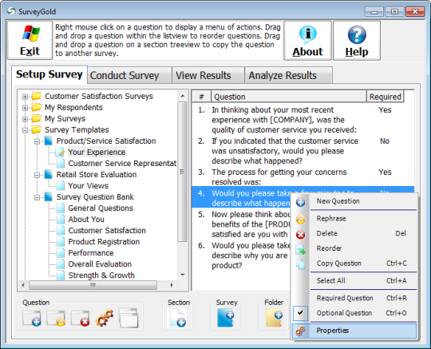431x349 pixels.
Task: Click the My Surveys folder icon
Action: [36, 118]
